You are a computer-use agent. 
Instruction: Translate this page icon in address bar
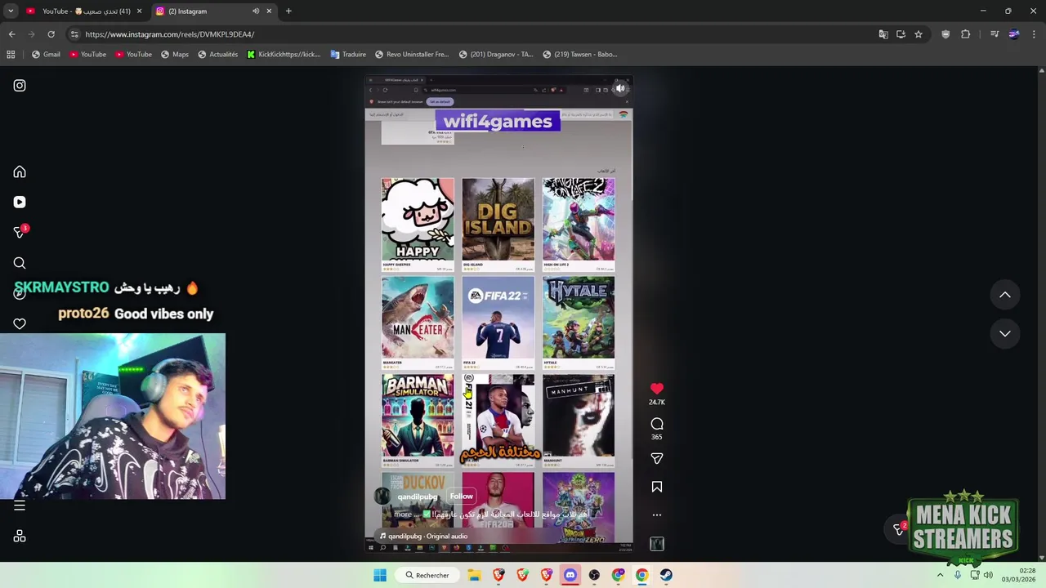883,34
